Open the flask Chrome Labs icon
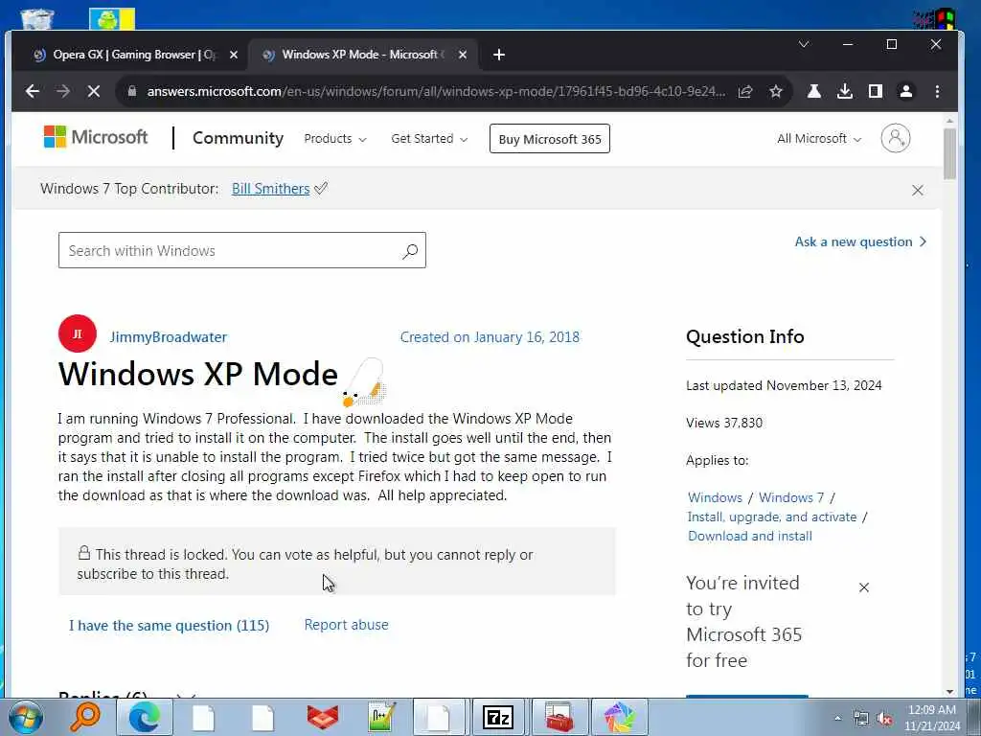Image resolution: width=981 pixels, height=736 pixels. 814,91
